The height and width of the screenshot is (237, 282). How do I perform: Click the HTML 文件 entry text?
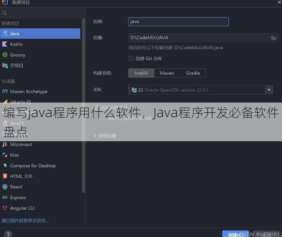click(21, 177)
